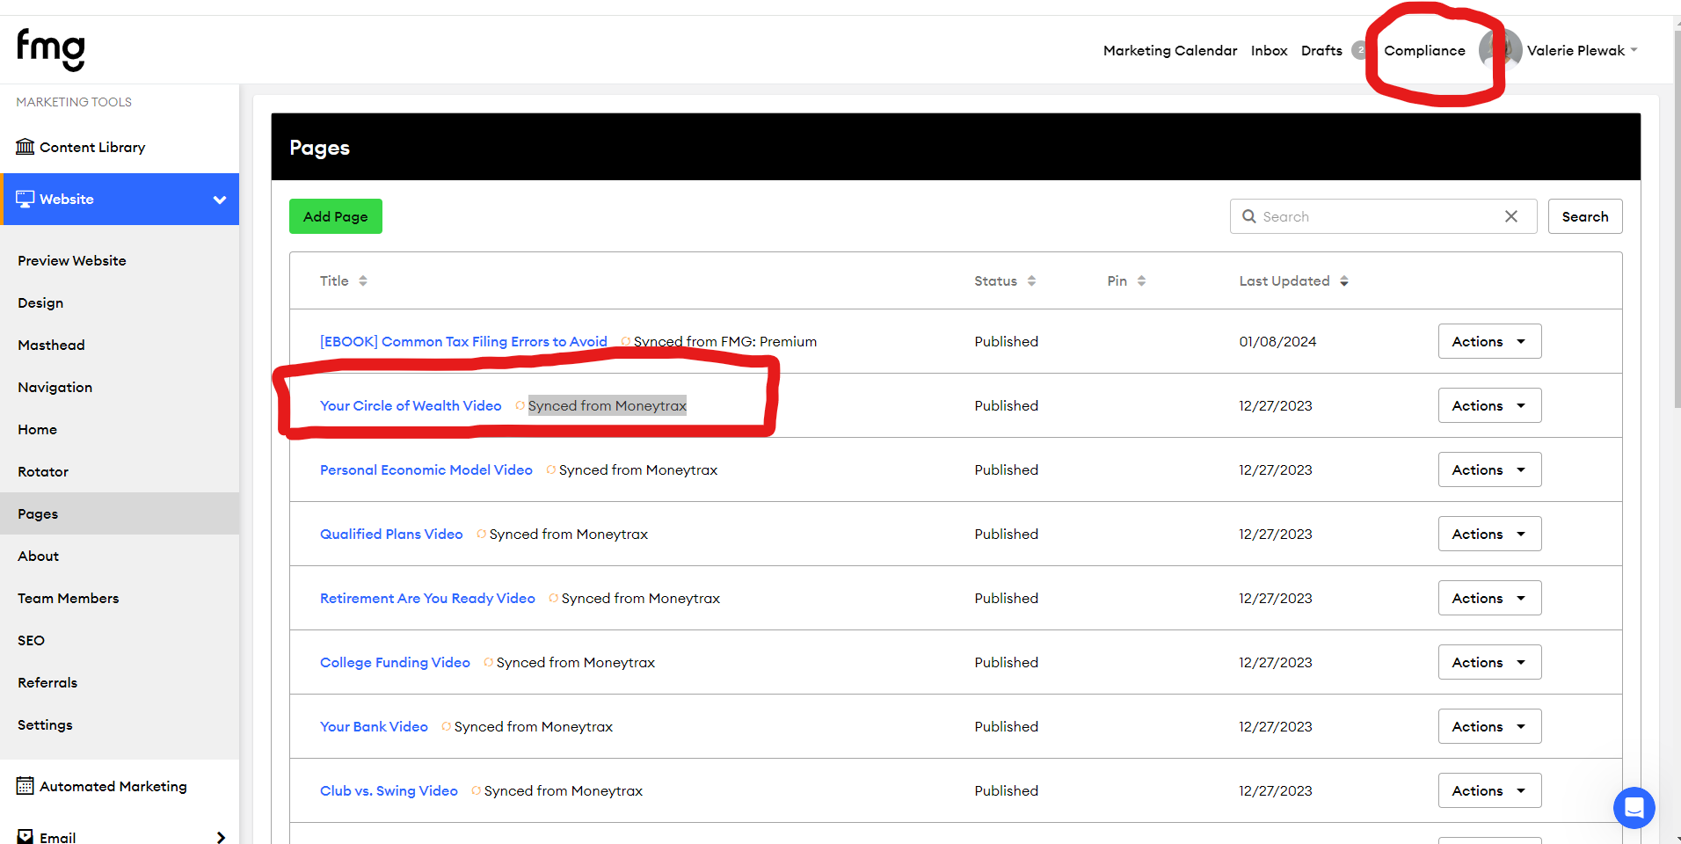Click sync icon beside Your Circle of Wealth Video
The image size is (1681, 844).
click(x=520, y=405)
